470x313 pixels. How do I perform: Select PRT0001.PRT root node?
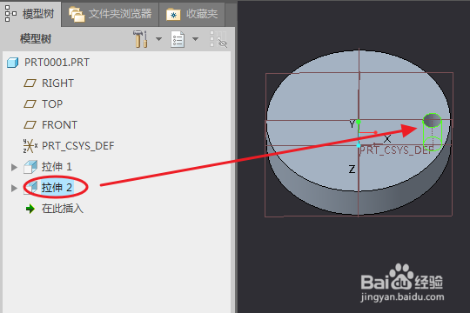tap(57, 63)
